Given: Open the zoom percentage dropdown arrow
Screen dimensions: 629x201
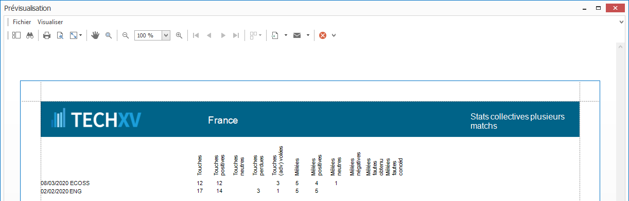Looking at the screenshot, I should click(166, 35).
